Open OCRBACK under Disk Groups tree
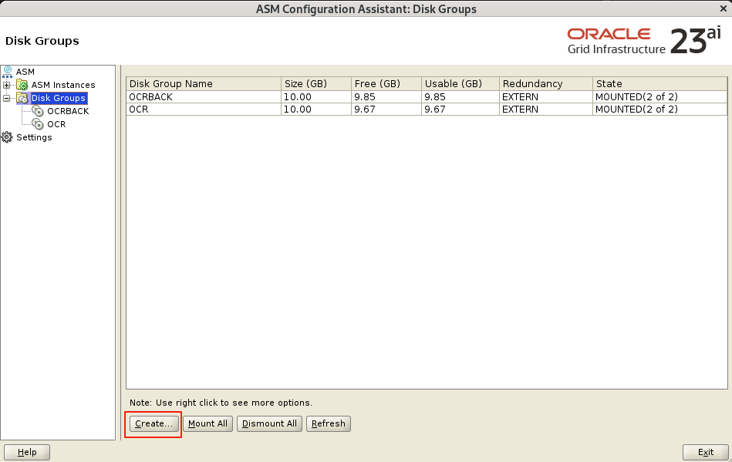 click(x=68, y=111)
